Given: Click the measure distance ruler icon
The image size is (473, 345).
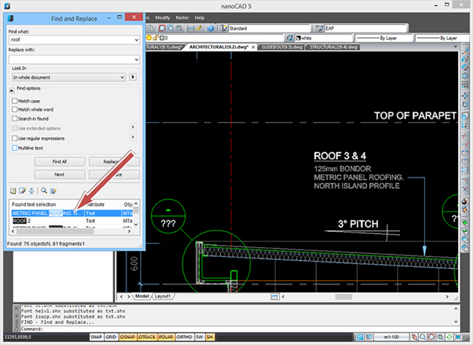Looking at the screenshot, I should point(190,28).
